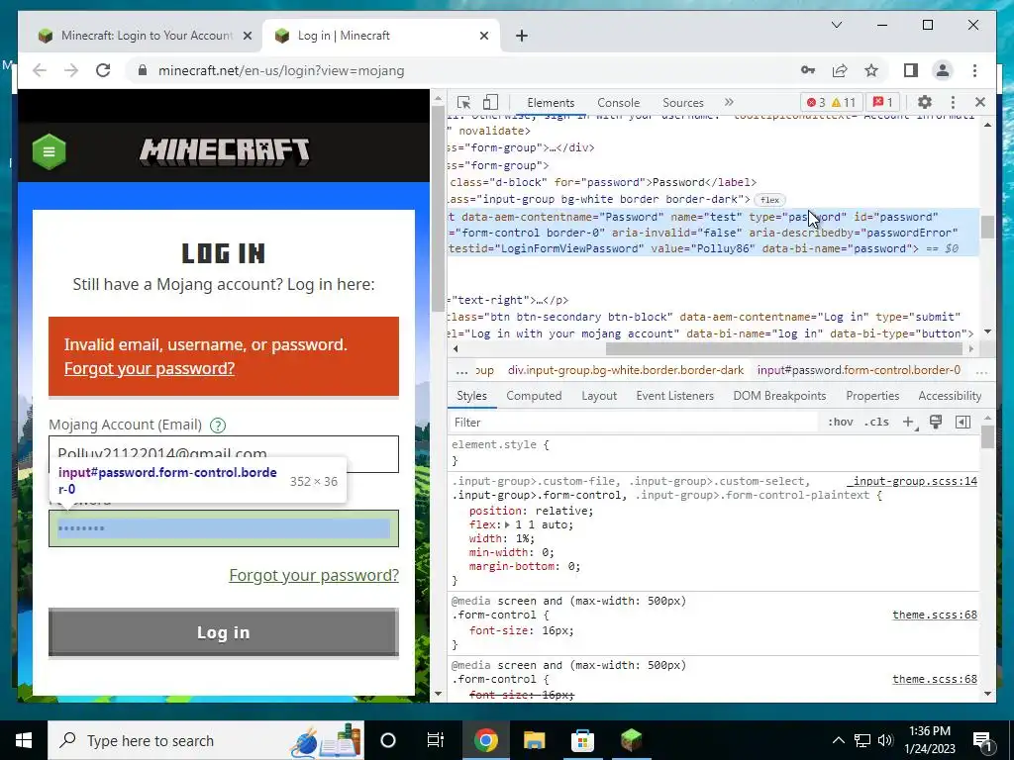Open the Accessibility pane tab
1014x760 pixels.
[x=950, y=396]
